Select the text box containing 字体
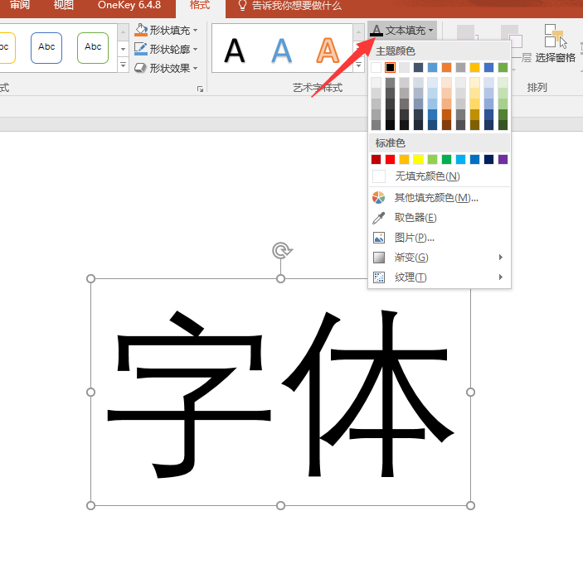 click(x=280, y=392)
